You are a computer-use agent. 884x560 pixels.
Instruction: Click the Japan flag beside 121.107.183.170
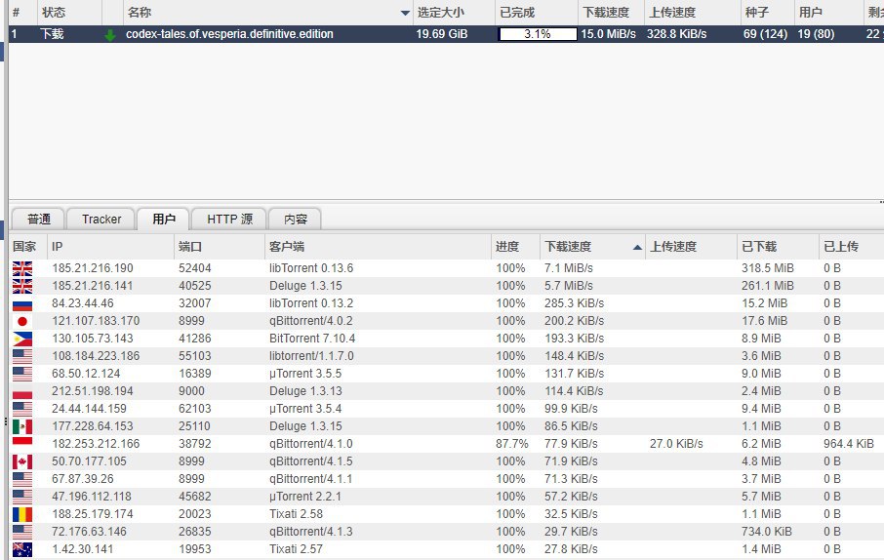pyautogui.click(x=21, y=321)
